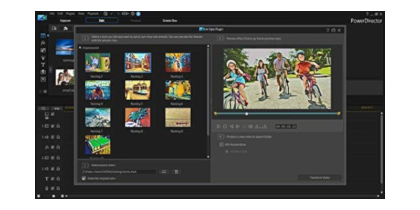The height and width of the screenshot is (210, 420).
Task: Toggle audio track 1 enable checkbox
Action: [x=53, y=137]
